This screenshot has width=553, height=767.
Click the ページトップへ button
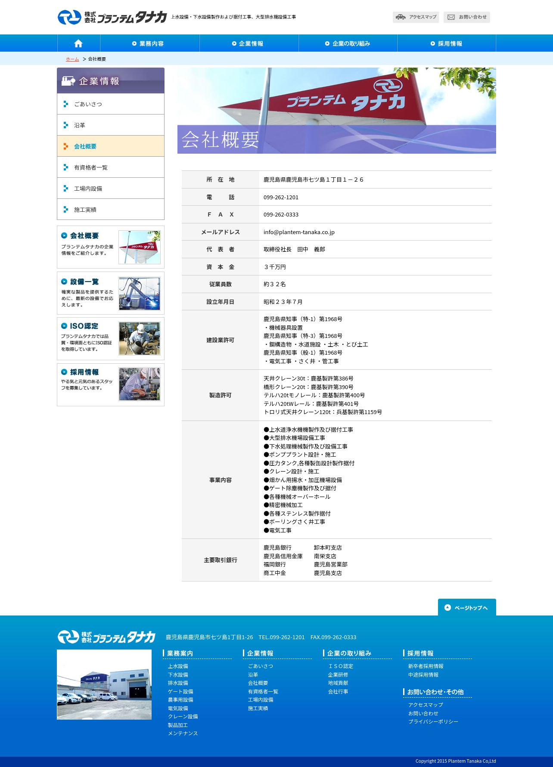tap(467, 607)
